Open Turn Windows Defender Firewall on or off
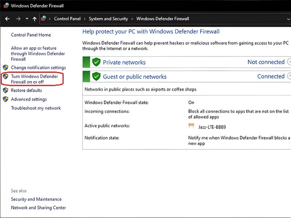Image resolution: width=291 pixels, height=218 pixels. coord(34,79)
